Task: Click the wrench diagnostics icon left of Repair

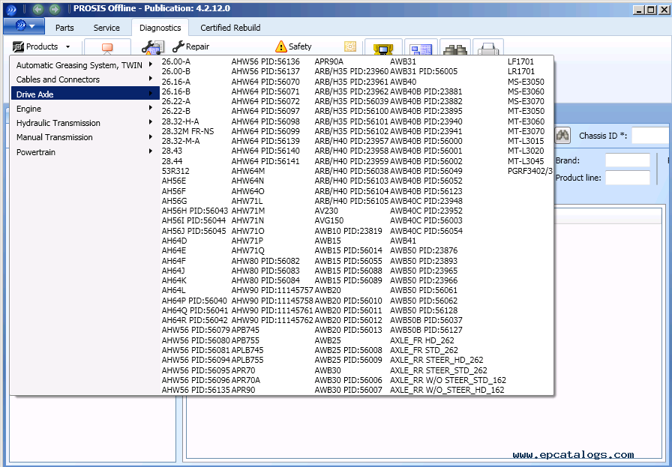Action: point(152,47)
